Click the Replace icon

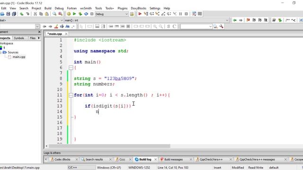pyautogui.click(x=60, y=14)
